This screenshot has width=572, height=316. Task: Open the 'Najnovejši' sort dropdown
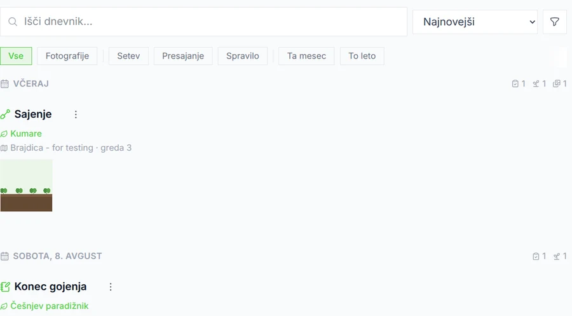click(x=475, y=22)
